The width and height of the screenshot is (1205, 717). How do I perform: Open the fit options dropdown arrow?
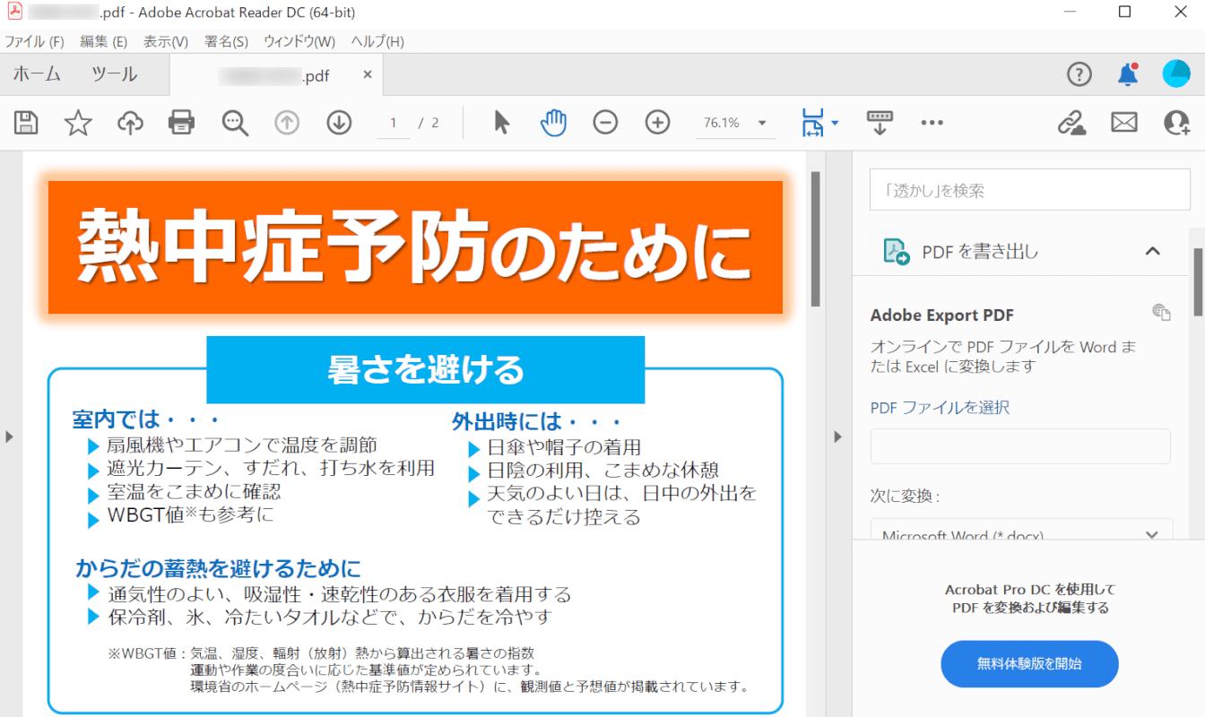(835, 123)
